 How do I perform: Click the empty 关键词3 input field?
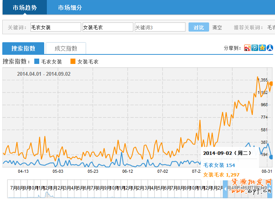[160, 27]
